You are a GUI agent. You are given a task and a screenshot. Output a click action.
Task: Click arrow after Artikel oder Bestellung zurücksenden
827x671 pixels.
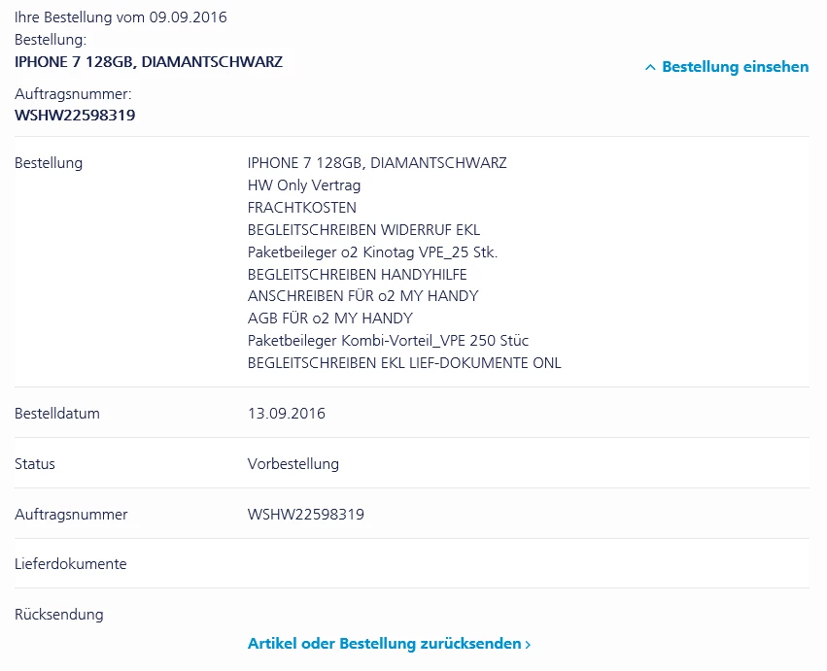pyautogui.click(x=528, y=644)
